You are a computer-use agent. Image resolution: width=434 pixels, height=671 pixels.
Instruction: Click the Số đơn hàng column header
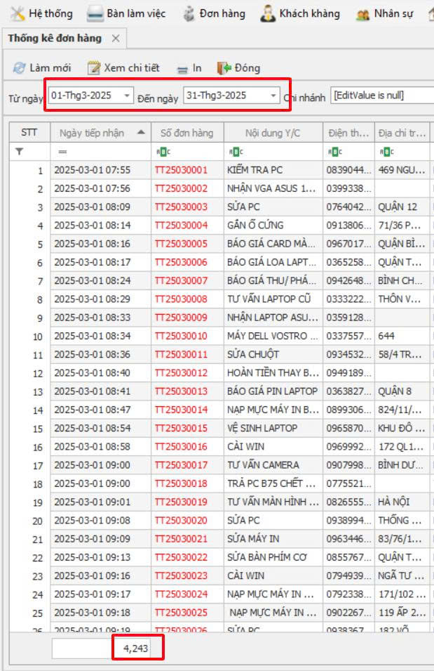187,133
